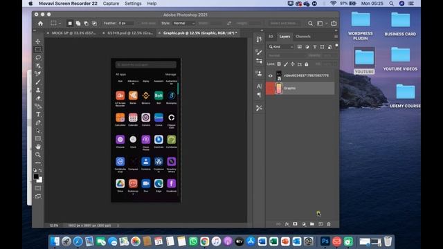
Task: Toggle Lock position
Action: click(x=293, y=64)
